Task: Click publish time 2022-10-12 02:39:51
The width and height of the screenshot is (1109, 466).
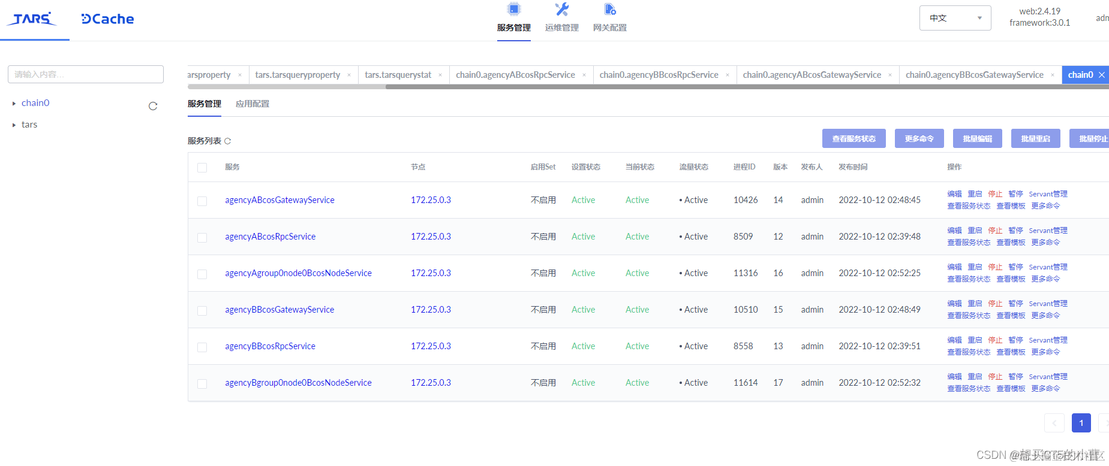Action: click(x=879, y=346)
